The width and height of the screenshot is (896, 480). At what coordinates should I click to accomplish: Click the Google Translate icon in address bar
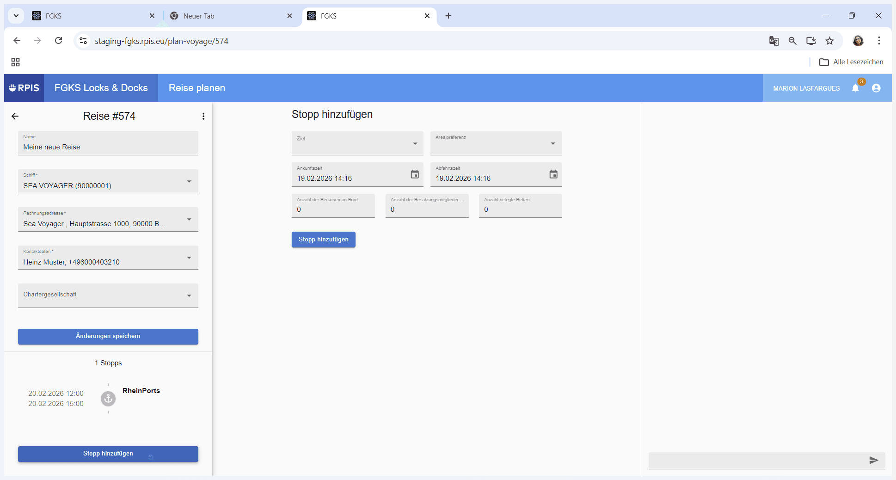(774, 41)
